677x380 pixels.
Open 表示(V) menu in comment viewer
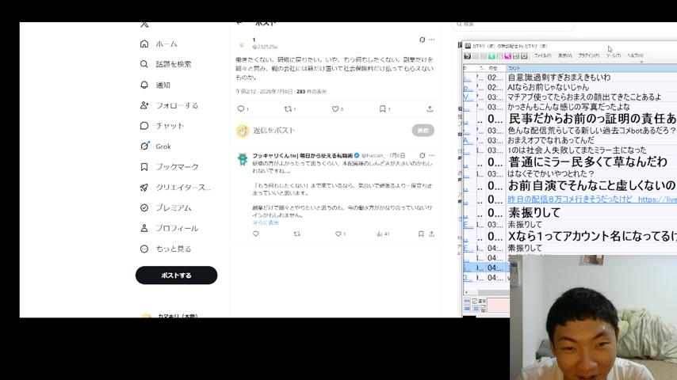click(x=564, y=55)
